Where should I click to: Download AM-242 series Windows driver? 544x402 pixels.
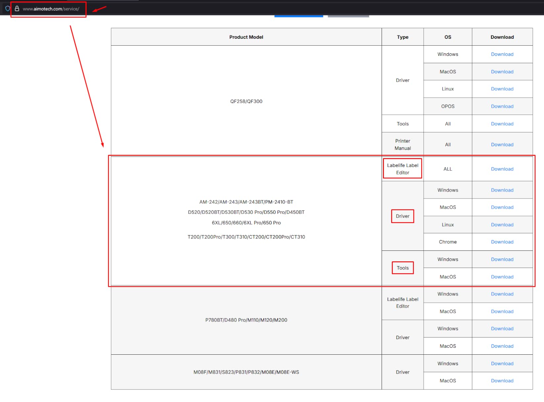pos(502,190)
